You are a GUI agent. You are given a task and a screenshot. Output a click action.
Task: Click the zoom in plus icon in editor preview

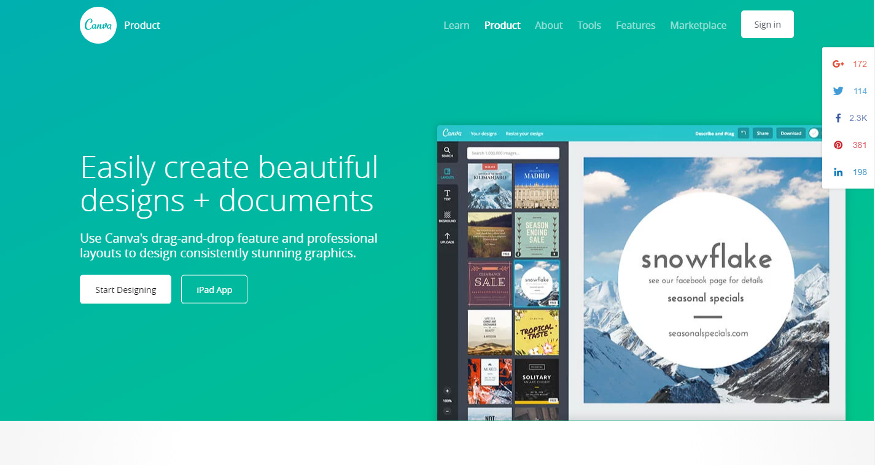tap(447, 391)
